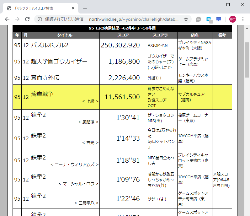The height and width of the screenshot is (216, 250).
Task: Click scorer サザエ(よ)
Action: pos(157,199)
